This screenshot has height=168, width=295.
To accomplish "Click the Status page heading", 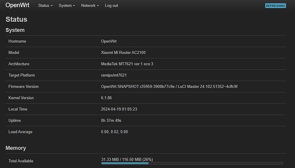I will [16, 19].
